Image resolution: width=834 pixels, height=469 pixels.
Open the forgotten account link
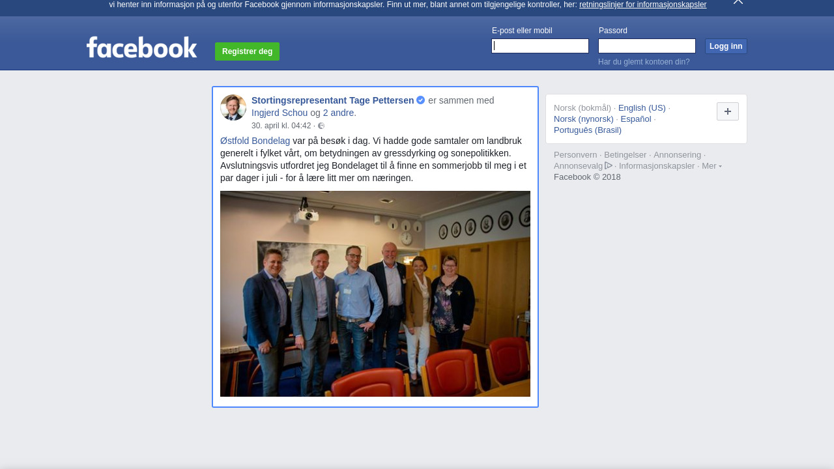click(644, 62)
